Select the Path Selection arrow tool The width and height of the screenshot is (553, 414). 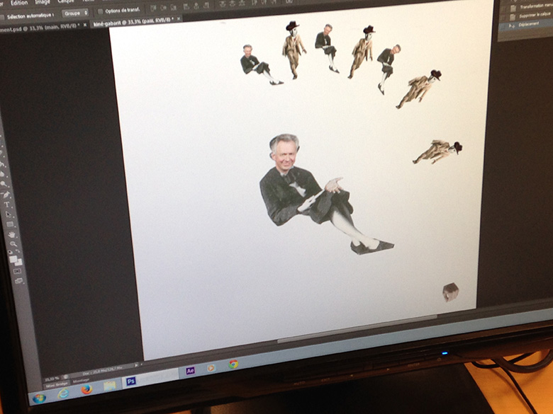9,214
